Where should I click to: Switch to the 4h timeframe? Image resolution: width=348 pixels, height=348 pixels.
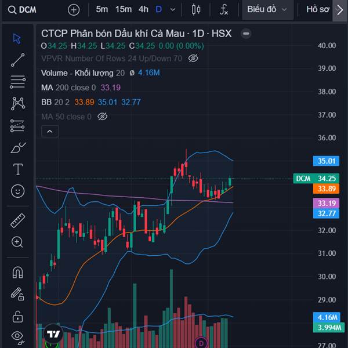(x=143, y=9)
